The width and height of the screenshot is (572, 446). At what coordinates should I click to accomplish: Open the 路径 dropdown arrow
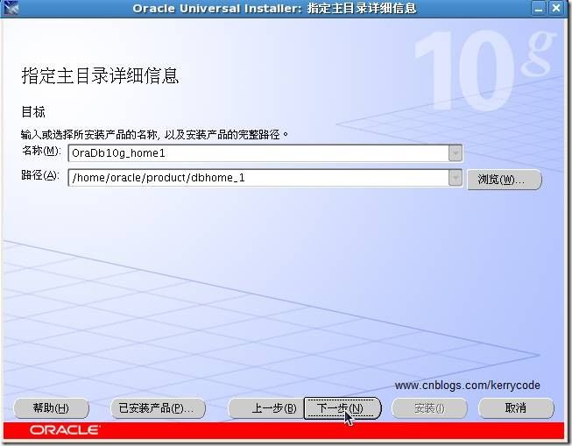click(x=455, y=178)
